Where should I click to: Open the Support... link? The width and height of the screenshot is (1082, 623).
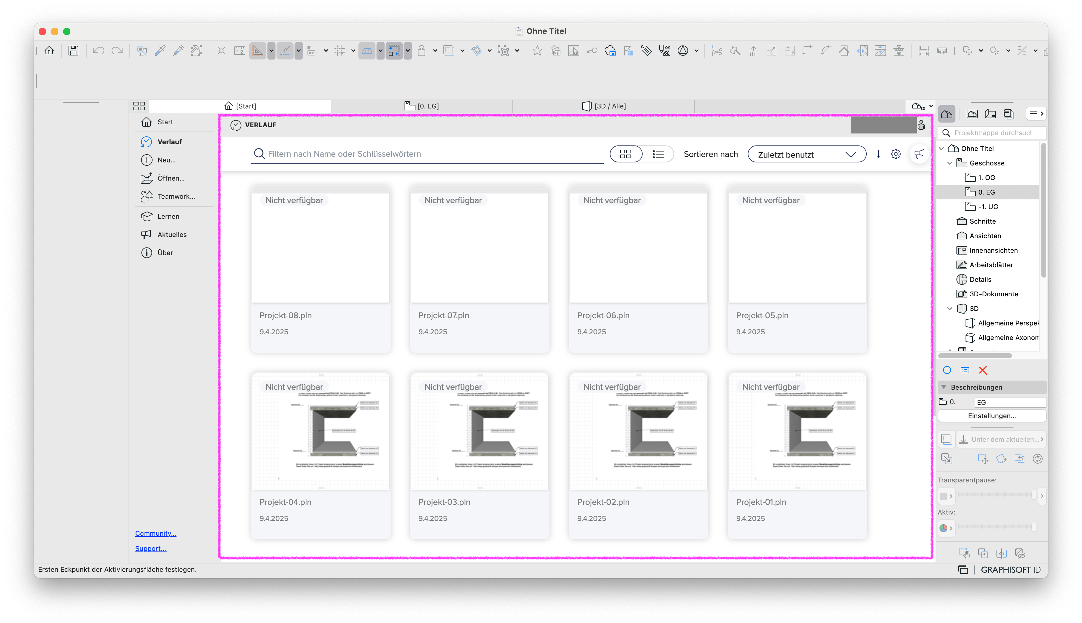(151, 548)
